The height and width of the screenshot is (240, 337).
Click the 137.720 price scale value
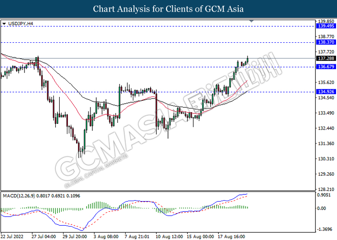click(326, 52)
